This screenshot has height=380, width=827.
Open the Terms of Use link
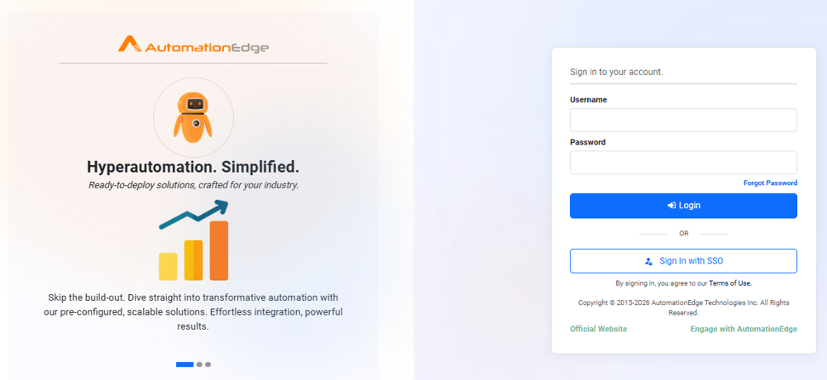pyautogui.click(x=730, y=283)
